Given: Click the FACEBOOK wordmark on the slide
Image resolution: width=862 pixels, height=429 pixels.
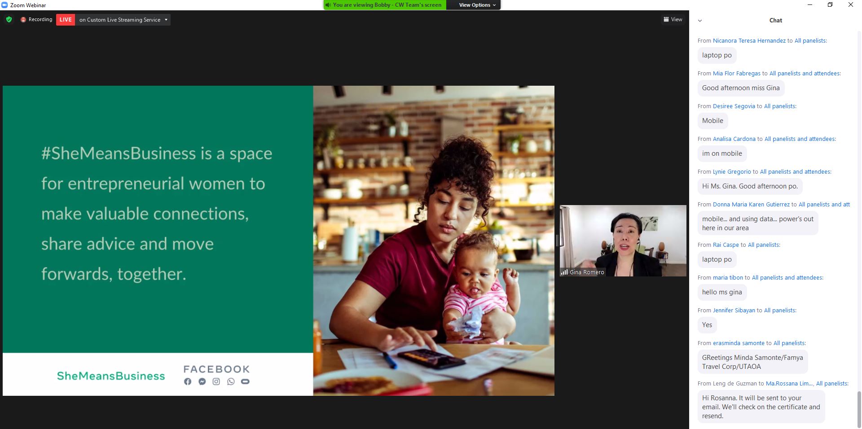Looking at the screenshot, I should [216, 369].
